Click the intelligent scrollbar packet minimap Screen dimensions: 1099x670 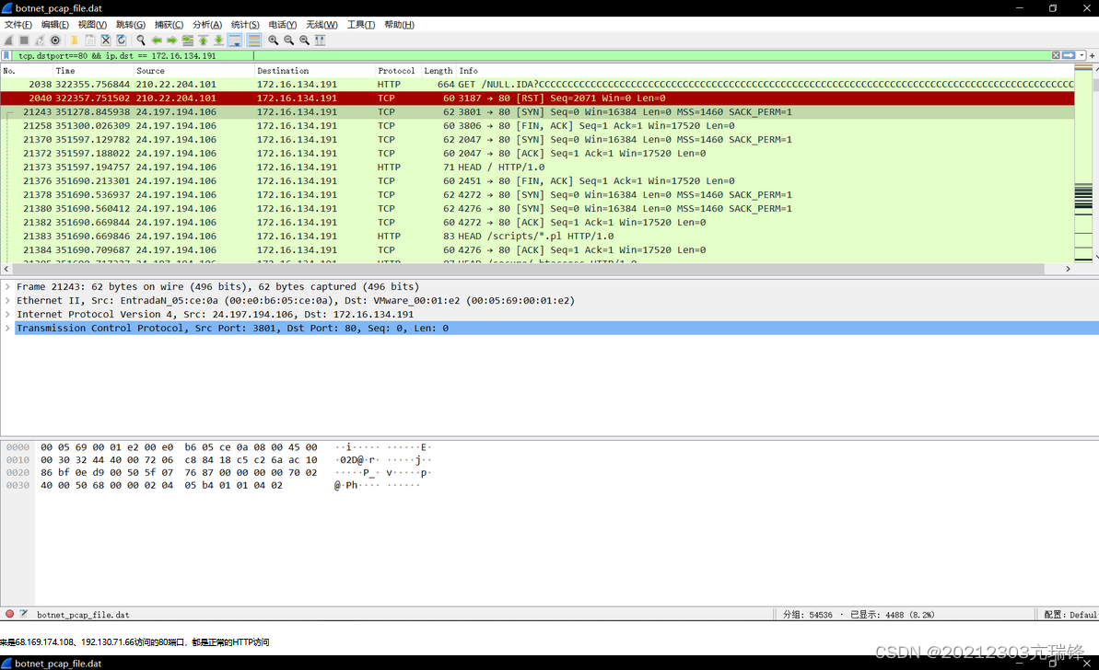[1083, 165]
